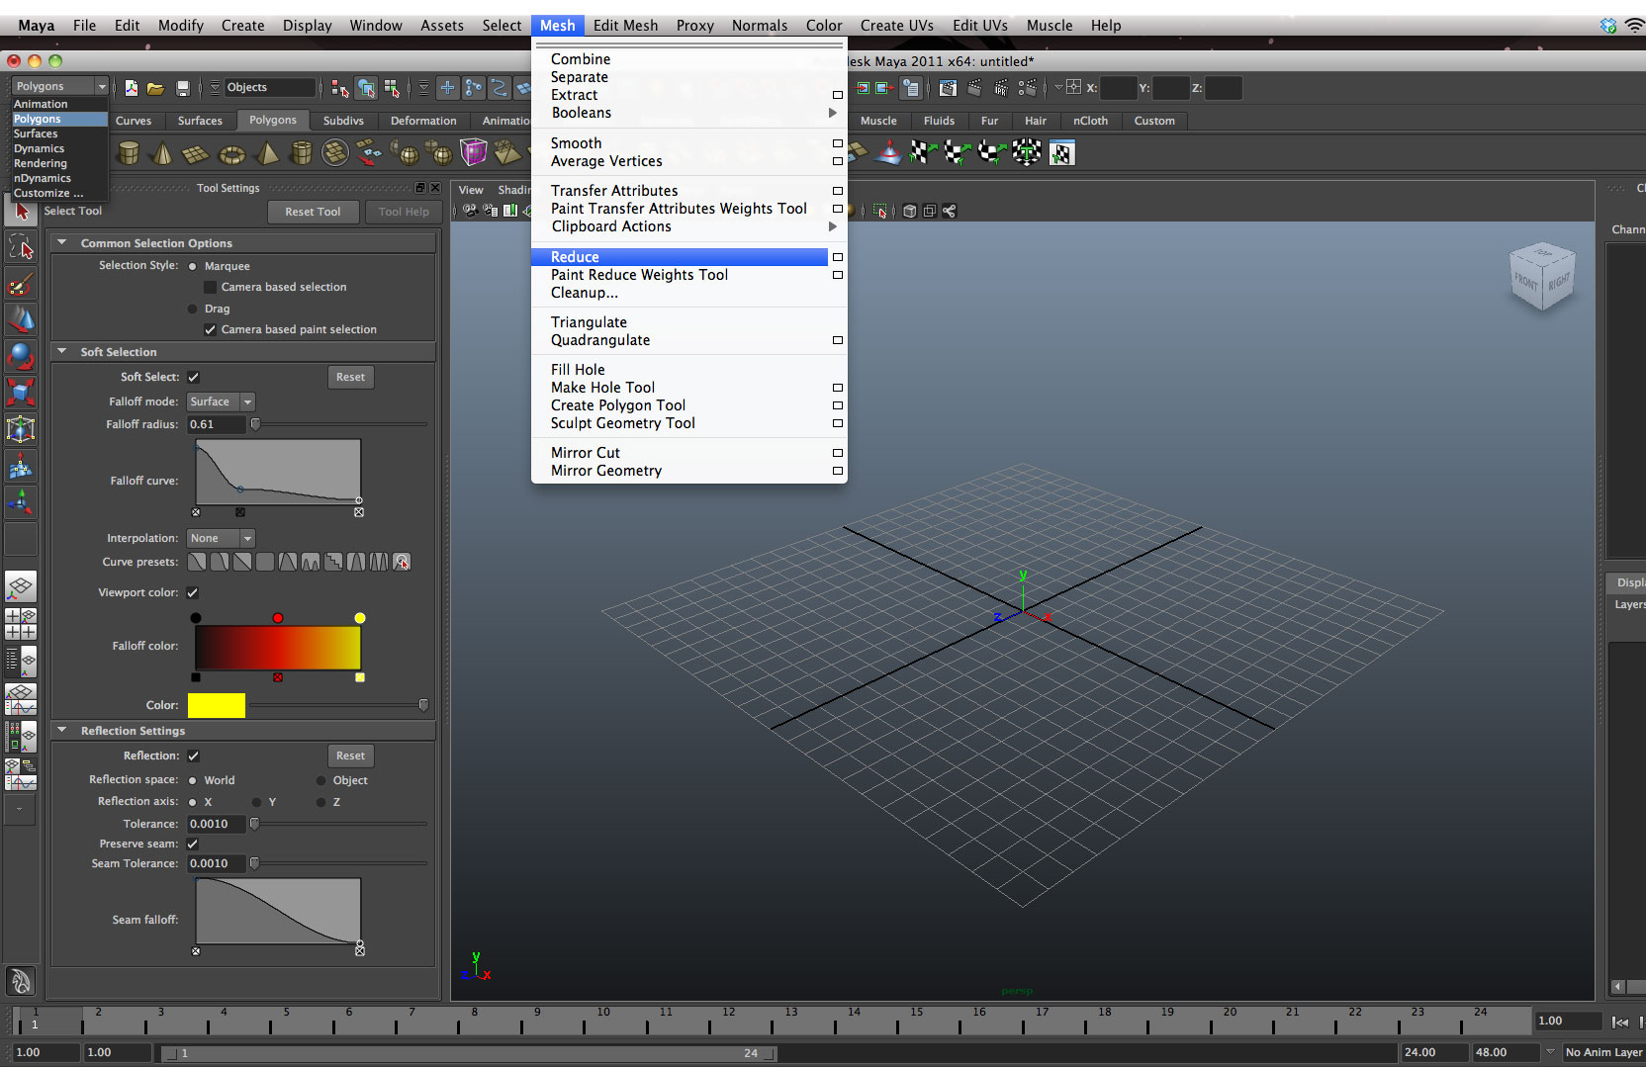This screenshot has width=1646, height=1067.
Task: Enable Camera based selection checkbox
Action: point(210,287)
